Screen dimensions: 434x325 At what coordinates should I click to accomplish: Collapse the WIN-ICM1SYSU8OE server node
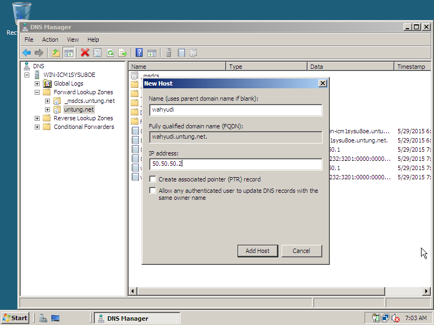click(27, 75)
